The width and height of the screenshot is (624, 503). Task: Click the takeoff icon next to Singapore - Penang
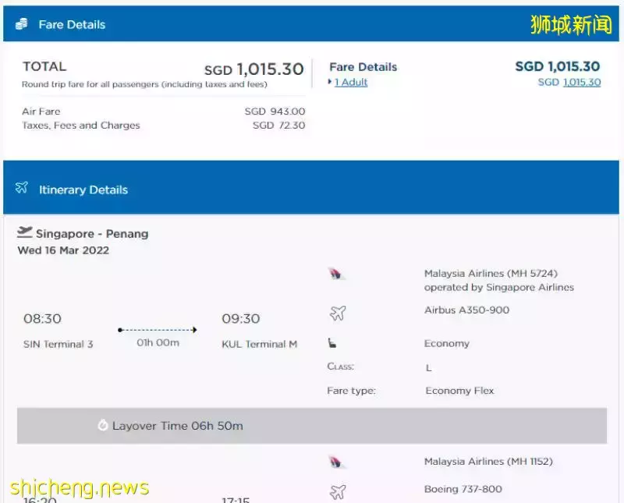coord(25,232)
